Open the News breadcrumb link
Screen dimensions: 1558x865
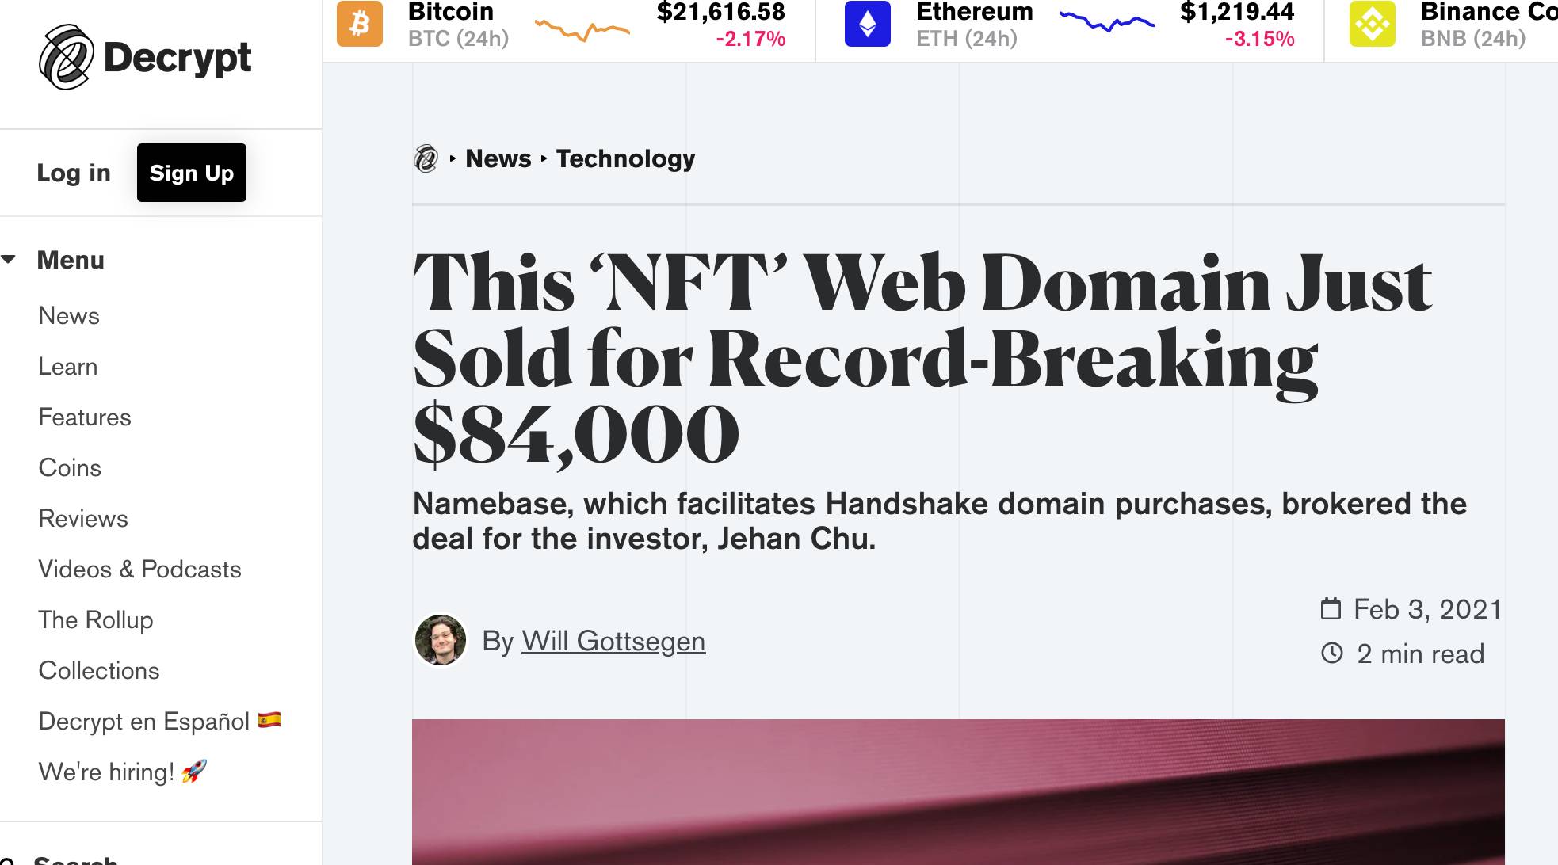[x=498, y=159]
